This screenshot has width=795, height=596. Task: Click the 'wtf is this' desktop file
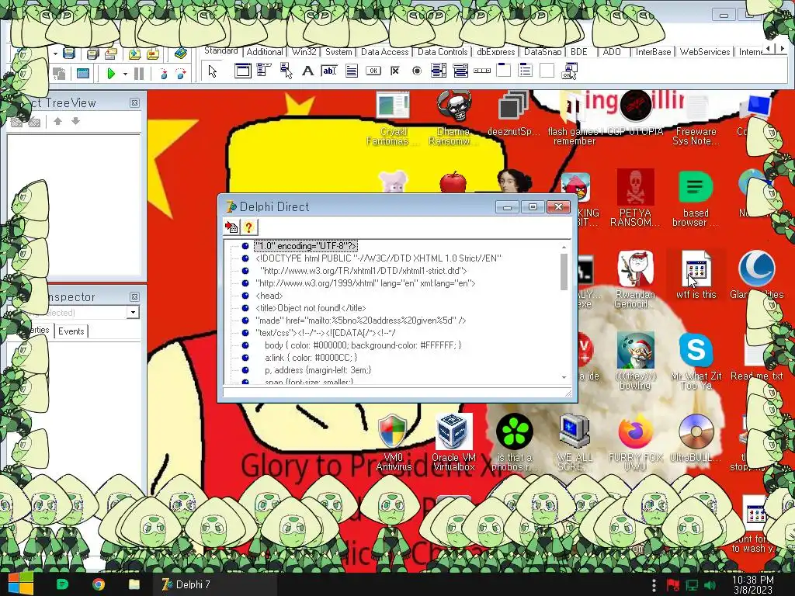696,274
